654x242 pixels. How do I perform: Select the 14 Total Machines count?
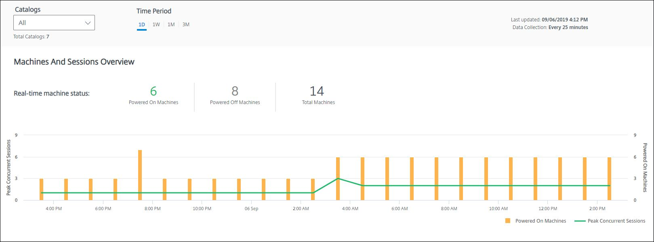point(317,91)
